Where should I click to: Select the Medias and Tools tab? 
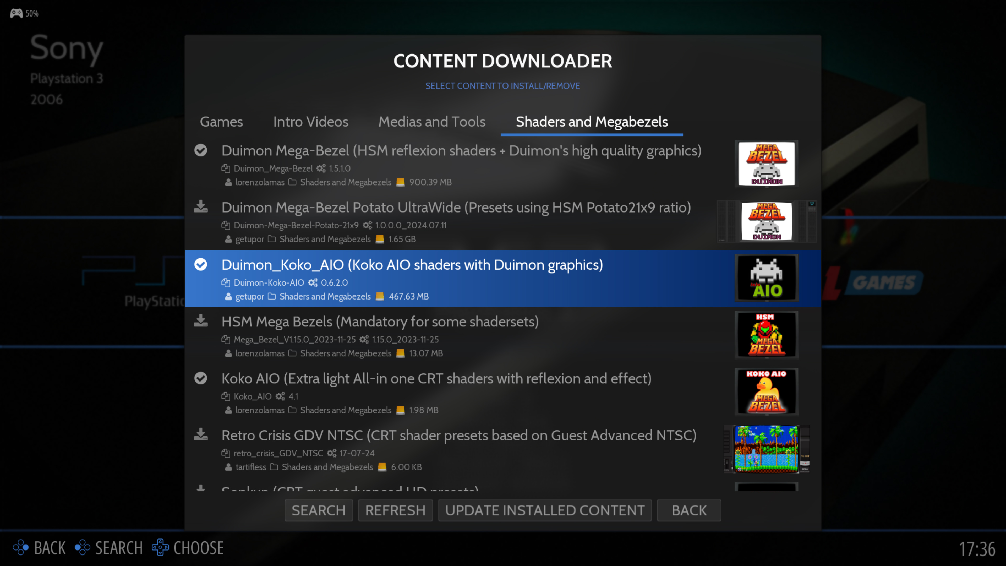(x=431, y=122)
